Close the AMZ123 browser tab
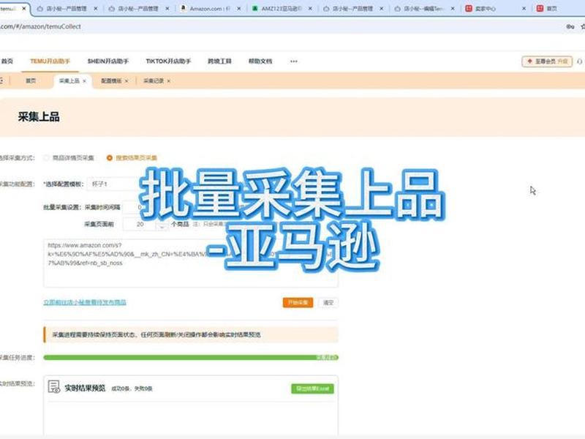The image size is (585, 439). coord(310,8)
